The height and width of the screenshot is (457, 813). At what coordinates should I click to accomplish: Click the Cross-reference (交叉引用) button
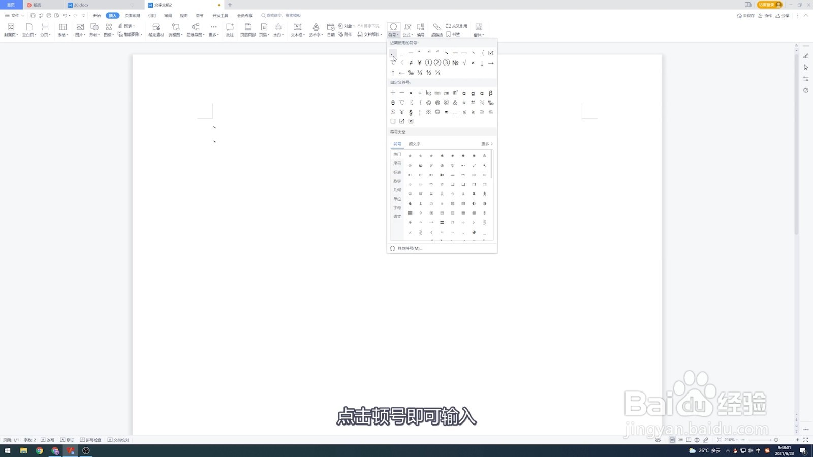(x=456, y=26)
